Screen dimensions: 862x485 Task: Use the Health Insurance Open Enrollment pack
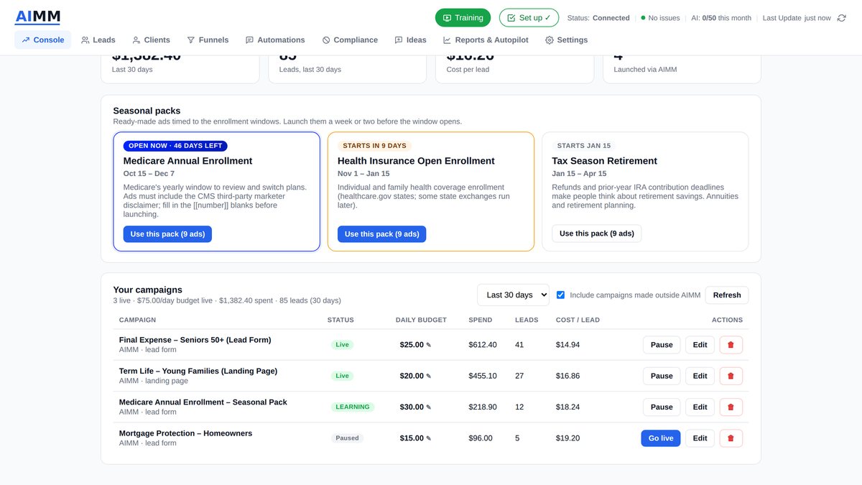pos(381,234)
